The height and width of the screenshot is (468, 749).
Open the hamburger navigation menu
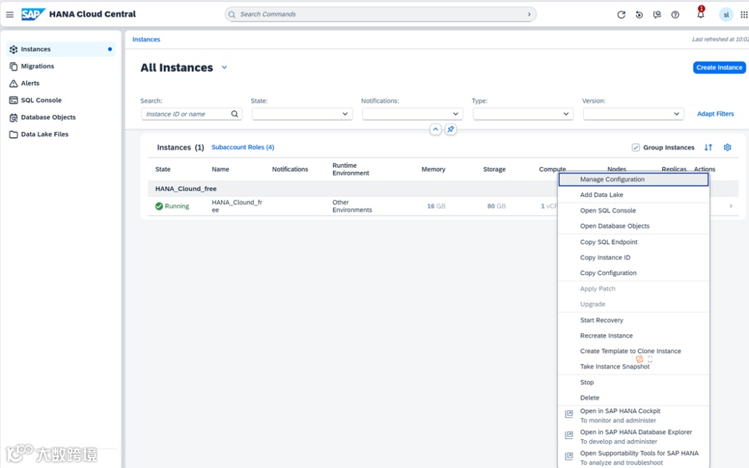(10, 15)
